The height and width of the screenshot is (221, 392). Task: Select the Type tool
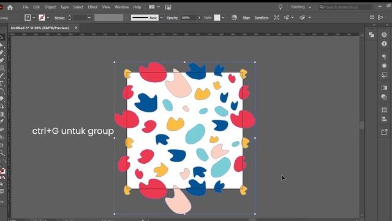(x=2, y=83)
